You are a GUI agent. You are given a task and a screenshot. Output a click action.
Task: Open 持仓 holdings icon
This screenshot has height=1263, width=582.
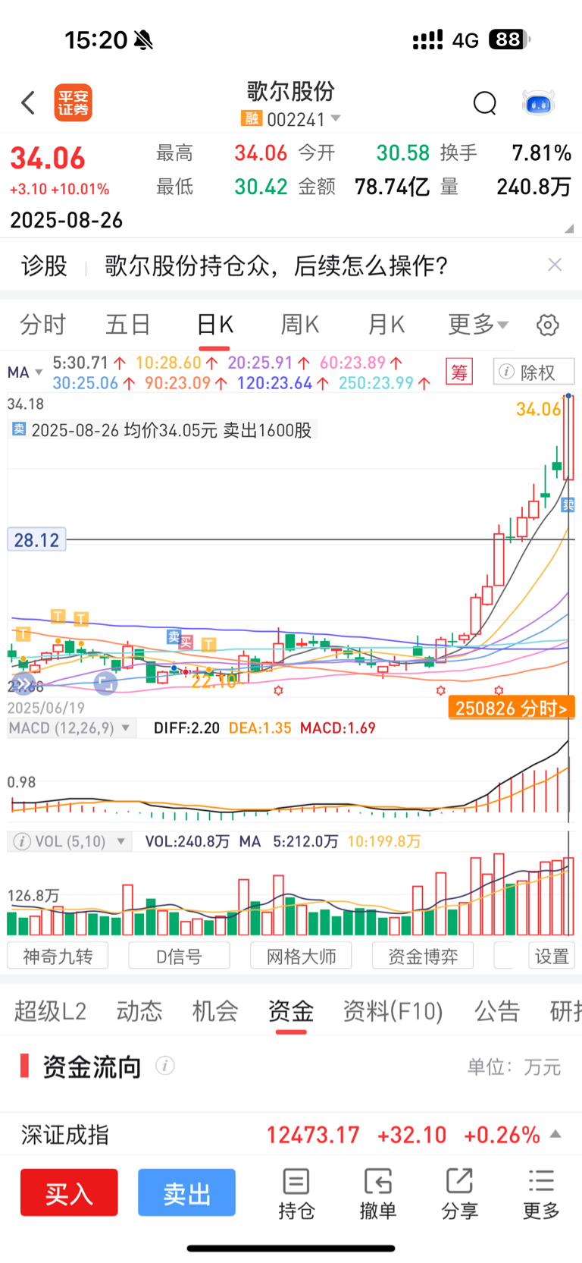296,1194
